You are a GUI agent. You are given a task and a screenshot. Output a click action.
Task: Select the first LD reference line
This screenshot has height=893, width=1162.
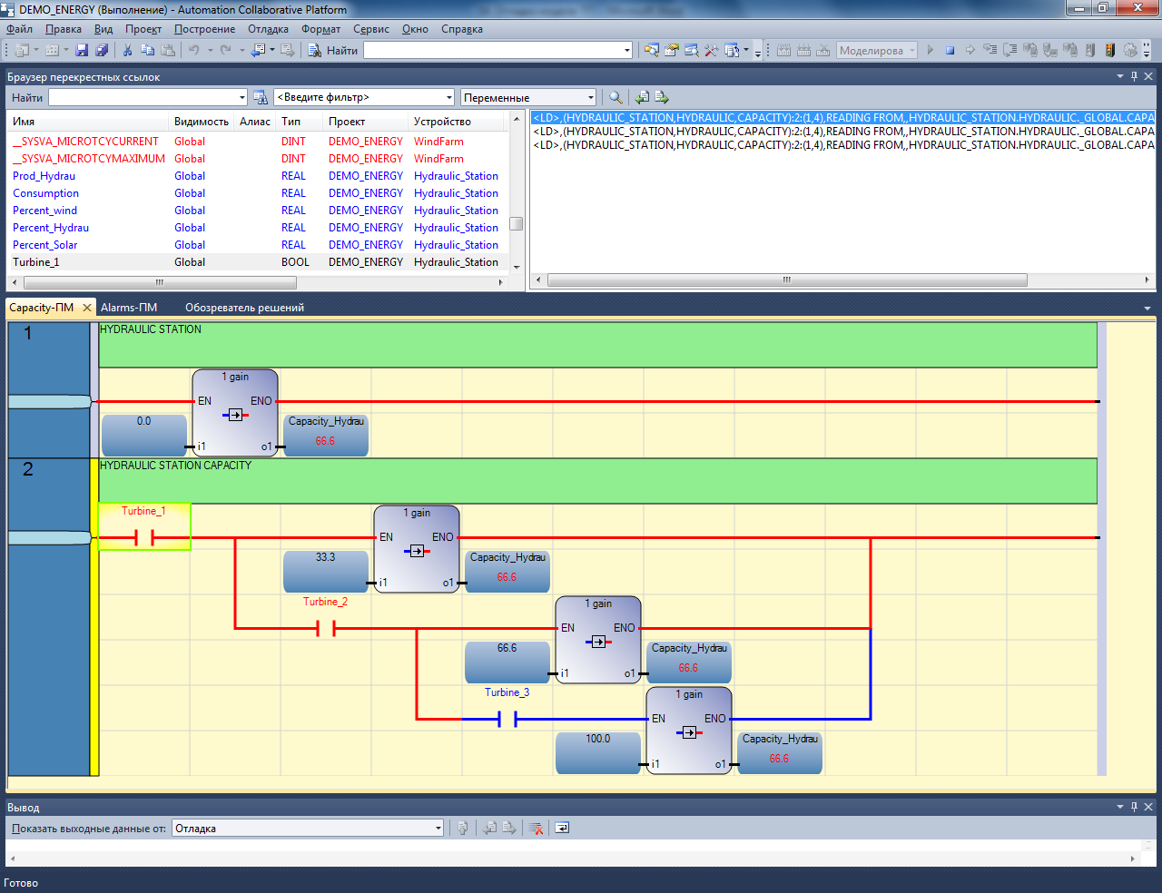click(842, 118)
